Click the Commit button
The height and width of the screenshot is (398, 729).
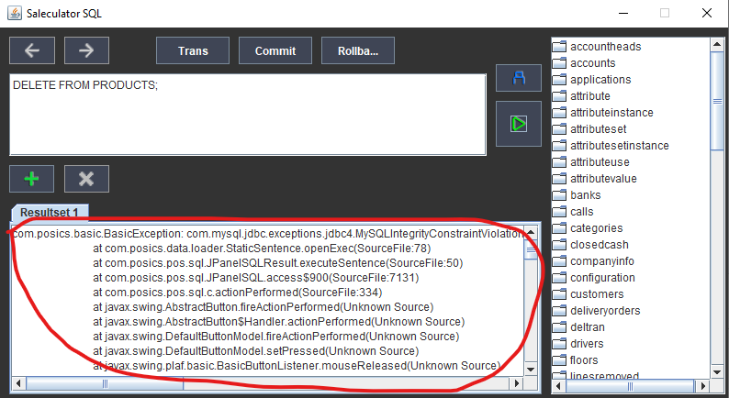tap(275, 50)
